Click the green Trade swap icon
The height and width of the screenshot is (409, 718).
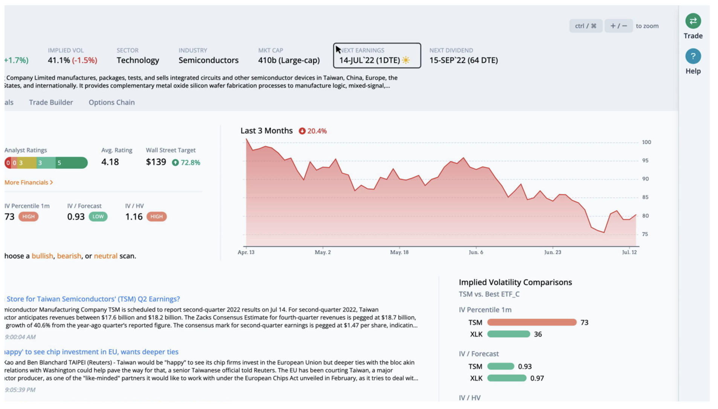tap(693, 21)
